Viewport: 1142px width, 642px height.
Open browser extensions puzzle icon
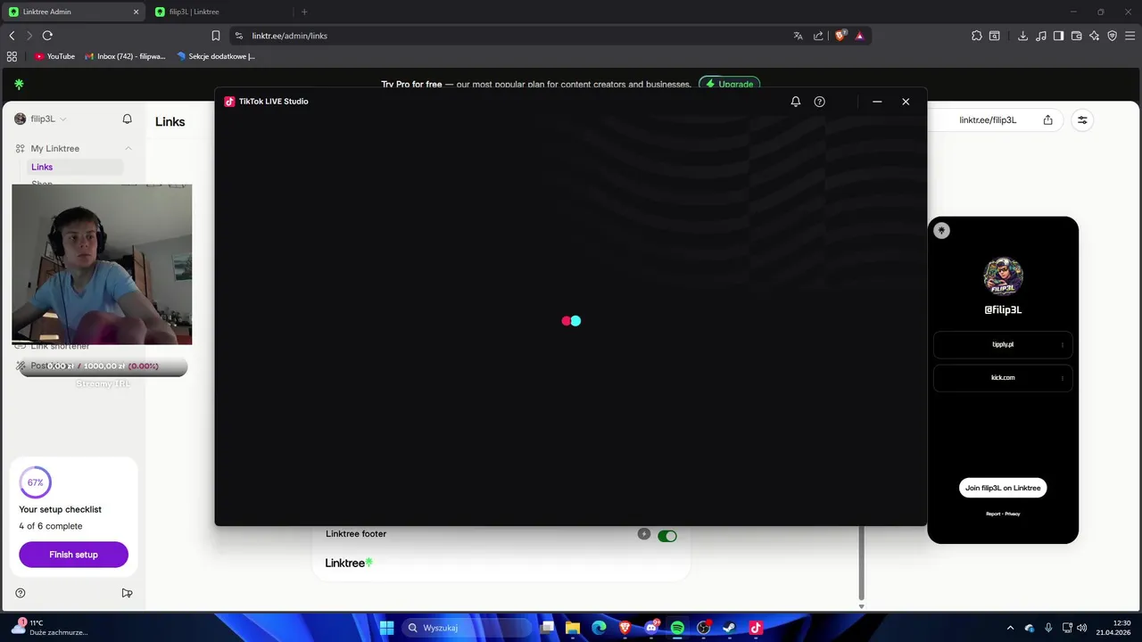click(977, 36)
